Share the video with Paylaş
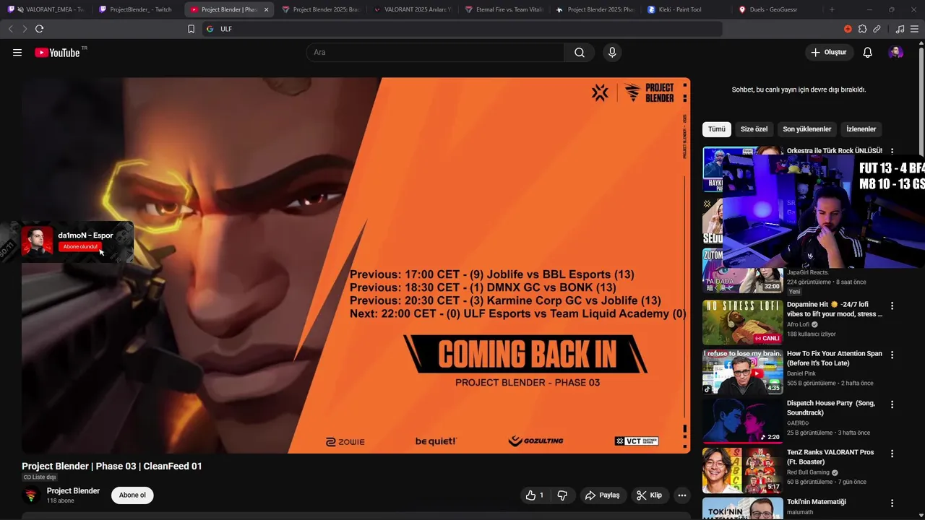The height and width of the screenshot is (520, 925). (x=603, y=495)
